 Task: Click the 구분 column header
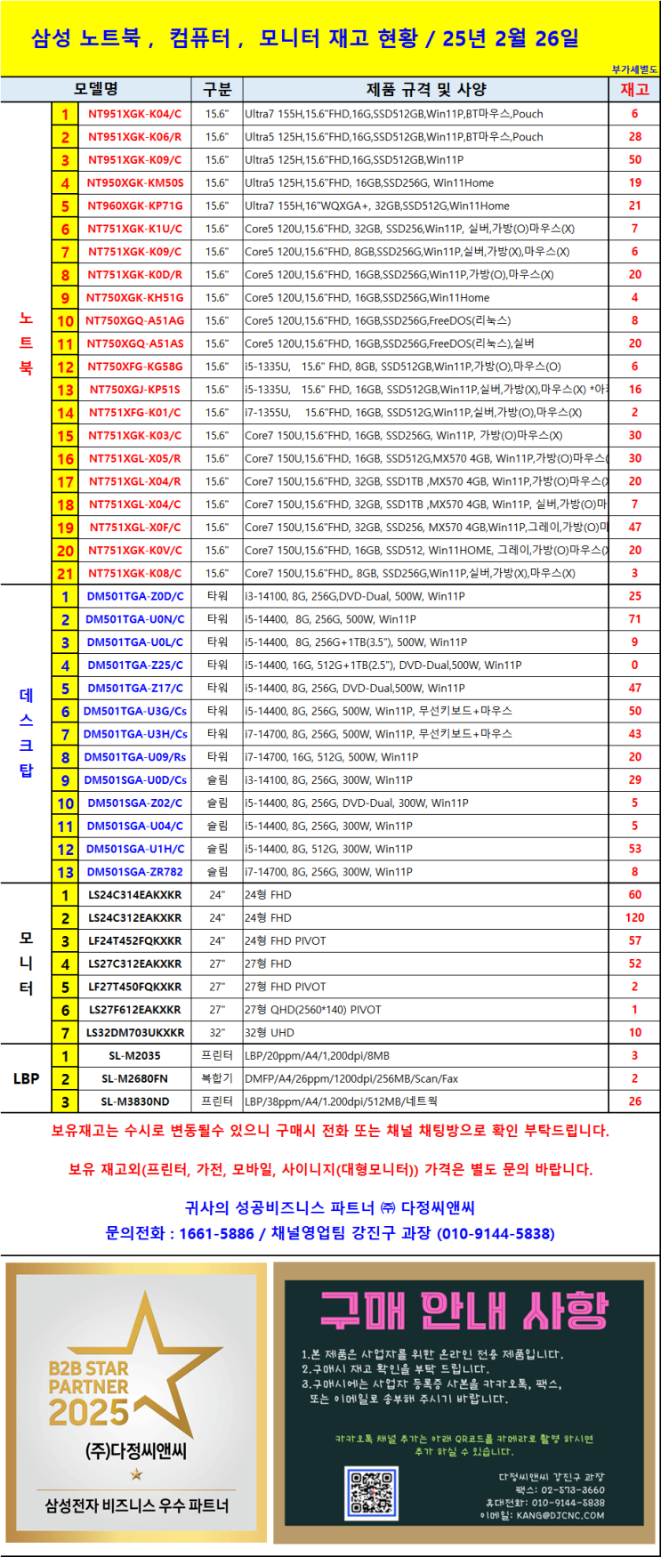coord(217,89)
